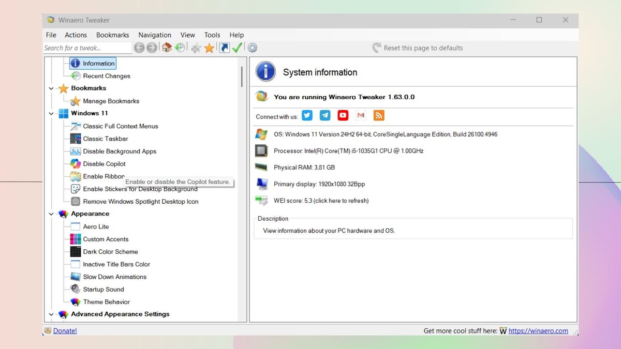Click the Disable Copilot tree icon
This screenshot has width=621, height=349.
(76, 163)
